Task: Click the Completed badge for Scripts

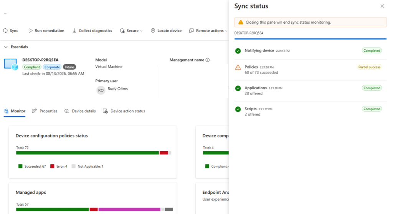Action: click(x=372, y=109)
